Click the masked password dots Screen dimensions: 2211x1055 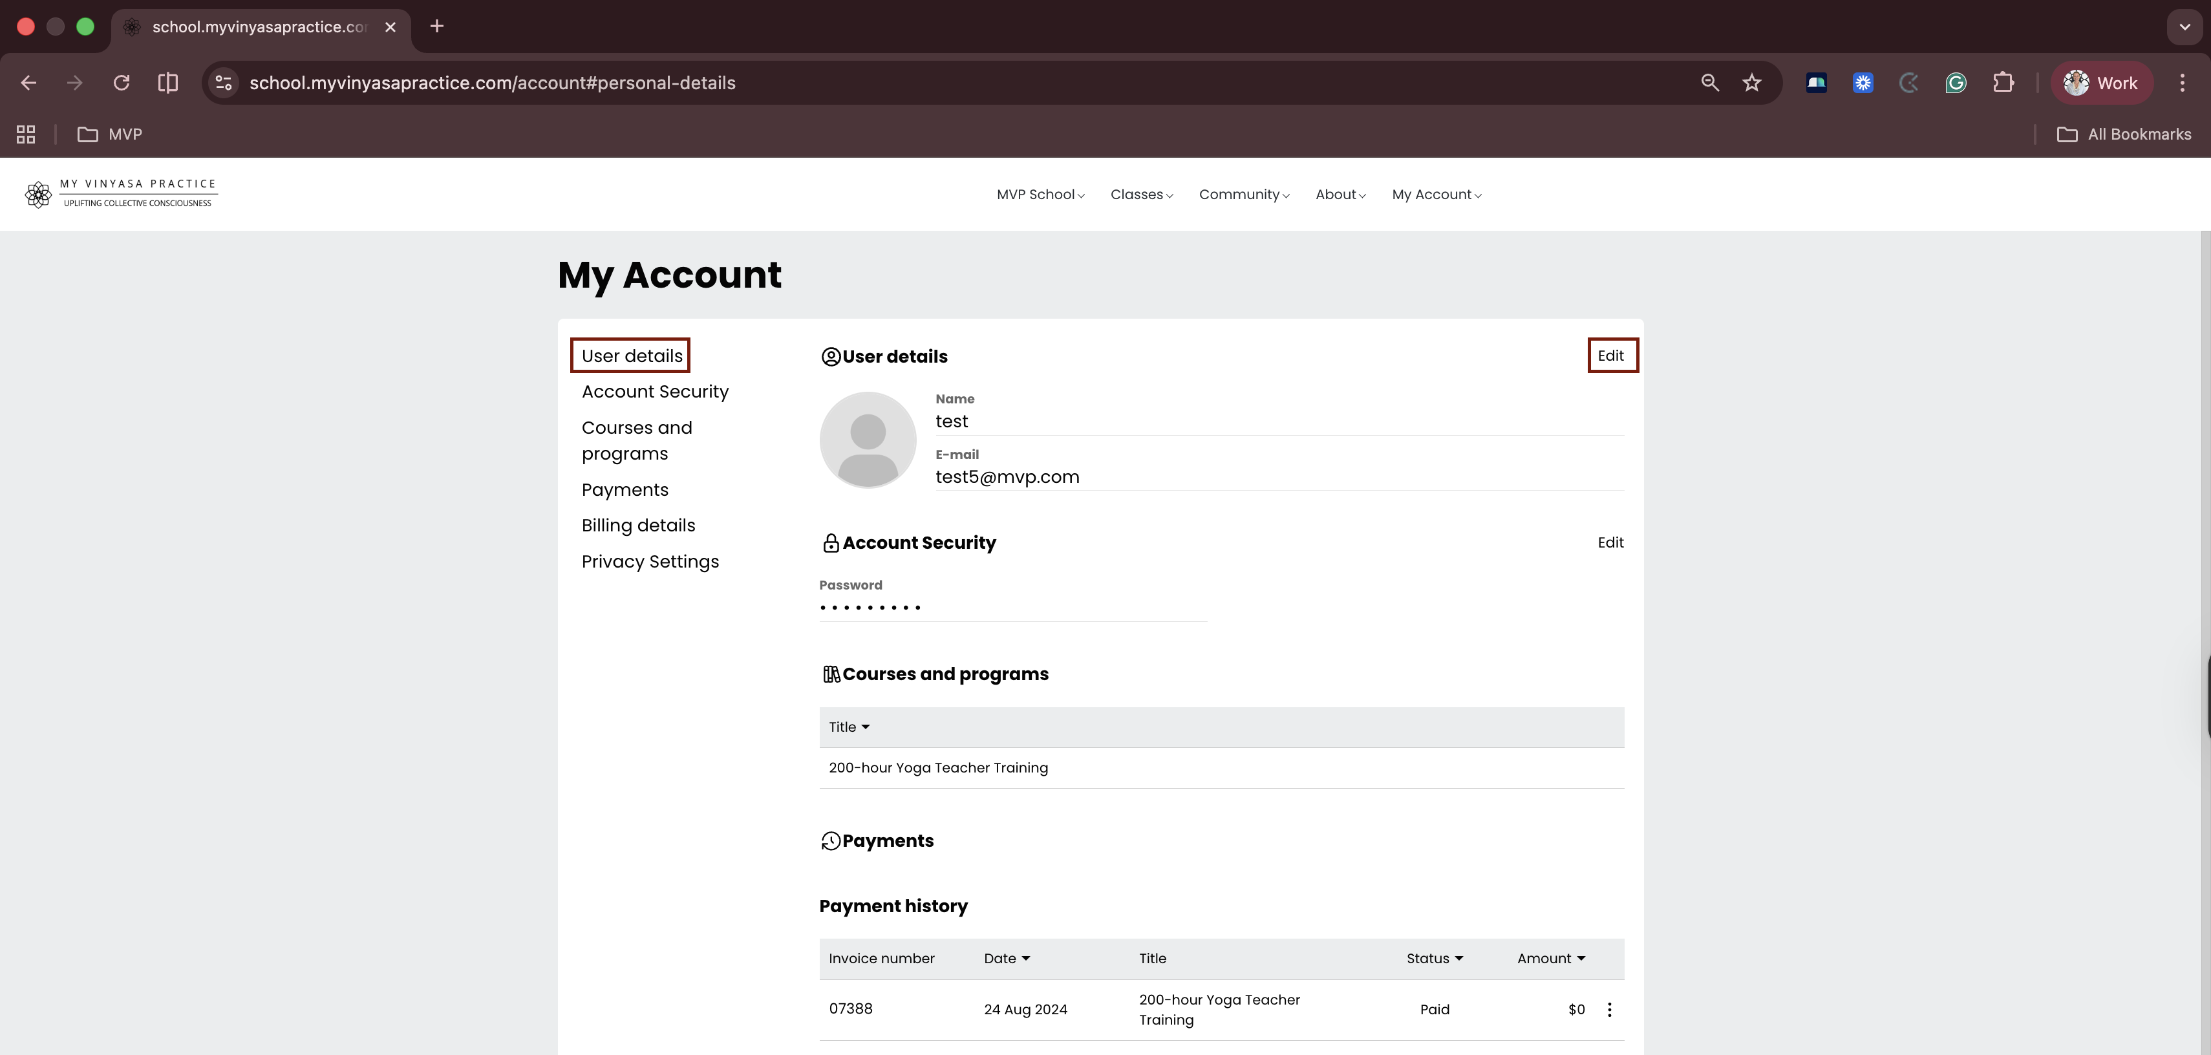click(x=870, y=608)
